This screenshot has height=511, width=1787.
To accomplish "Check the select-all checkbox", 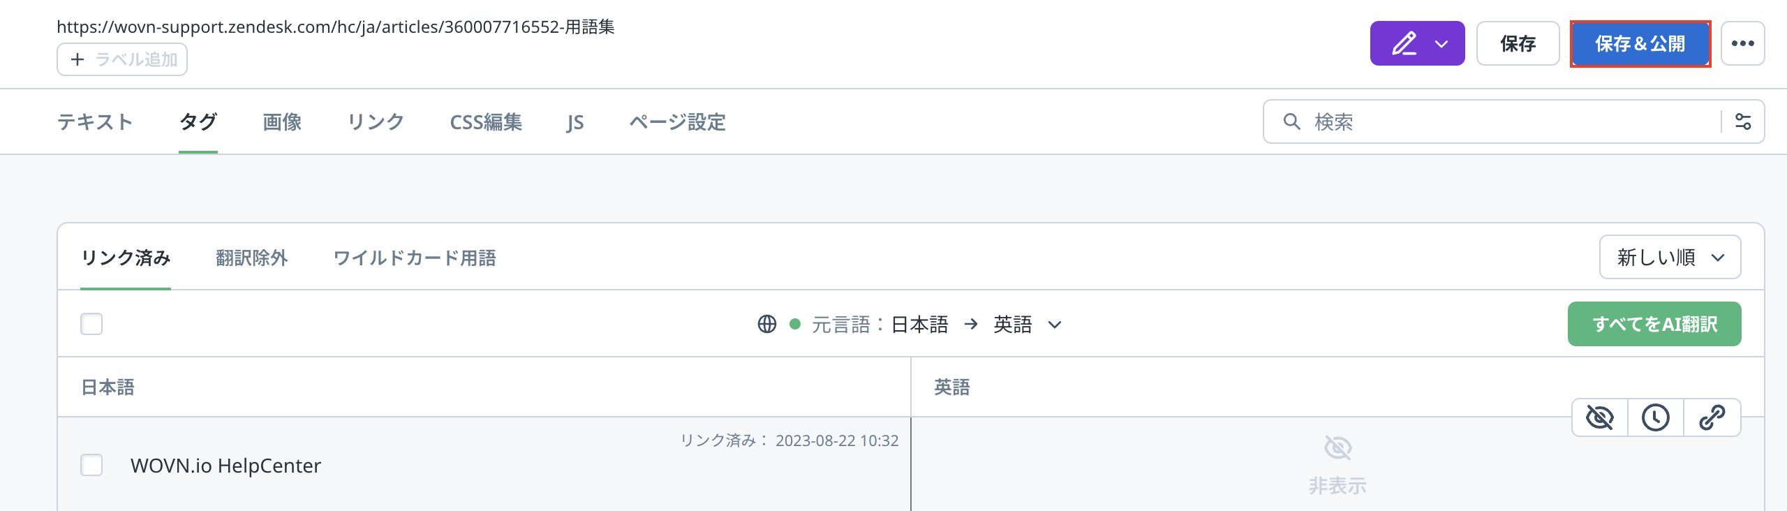I will [x=91, y=325].
